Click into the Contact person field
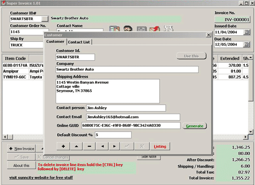The image size is (255, 185). (126, 108)
